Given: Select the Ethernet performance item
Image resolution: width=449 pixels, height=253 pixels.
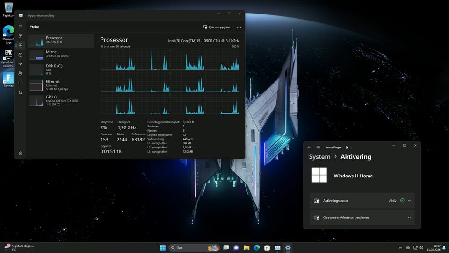Looking at the screenshot, I should pos(61,85).
